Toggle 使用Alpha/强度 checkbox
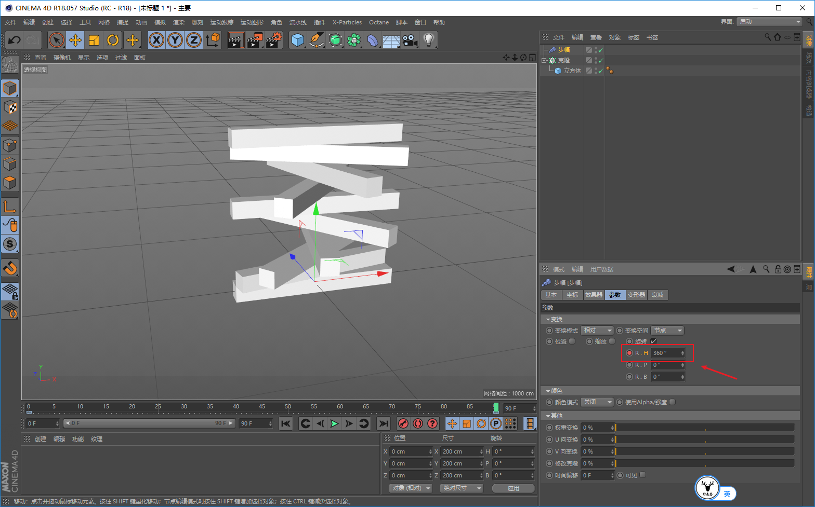This screenshot has height=507, width=815. [673, 402]
